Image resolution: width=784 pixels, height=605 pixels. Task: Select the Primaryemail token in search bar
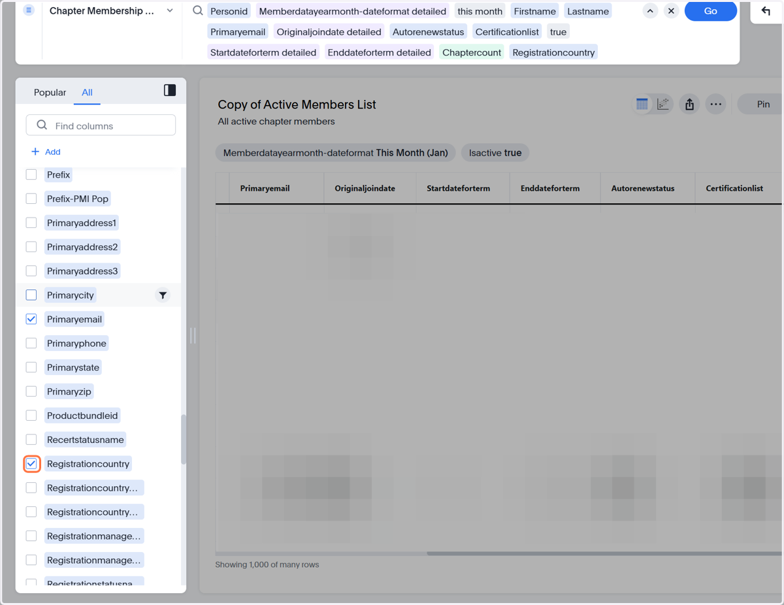[238, 31]
